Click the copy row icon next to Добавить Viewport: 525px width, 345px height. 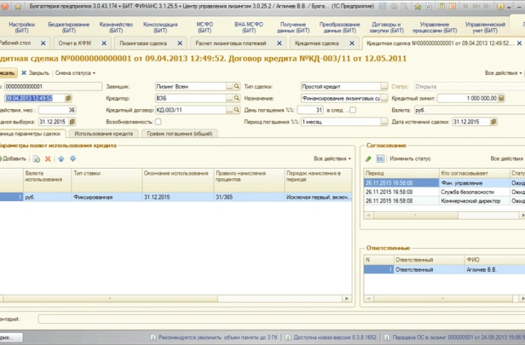coord(36,158)
